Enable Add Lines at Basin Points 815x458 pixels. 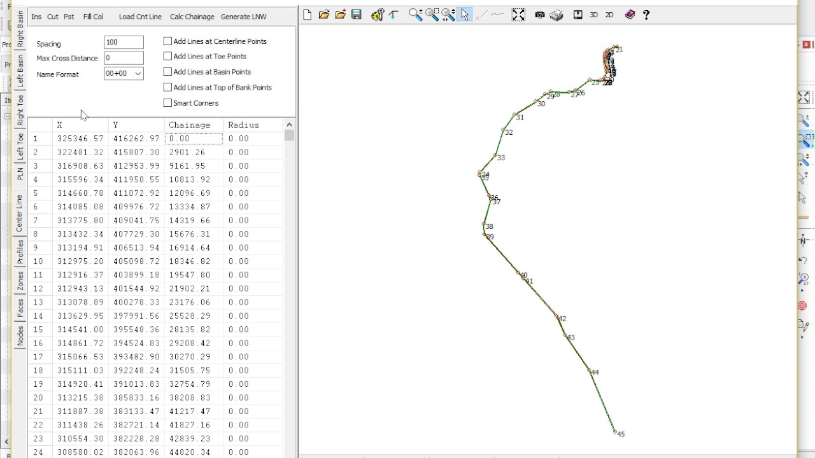pos(167,72)
